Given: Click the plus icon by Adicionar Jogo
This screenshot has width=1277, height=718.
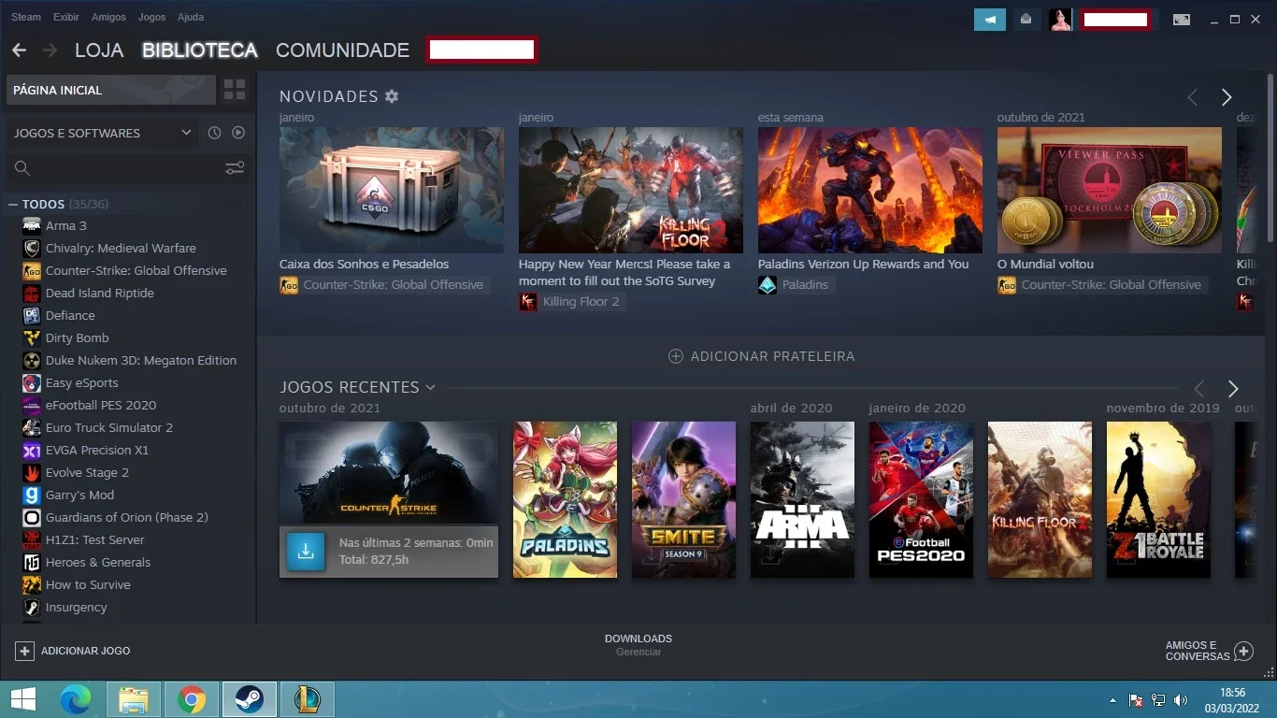Looking at the screenshot, I should click(x=25, y=651).
